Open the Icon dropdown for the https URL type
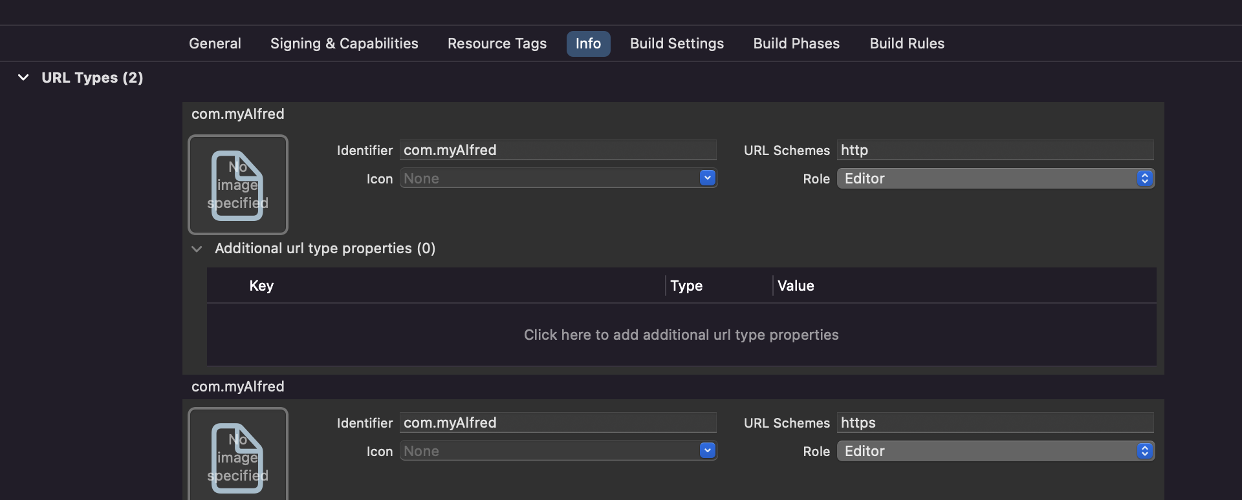Image resolution: width=1242 pixels, height=500 pixels. (707, 451)
